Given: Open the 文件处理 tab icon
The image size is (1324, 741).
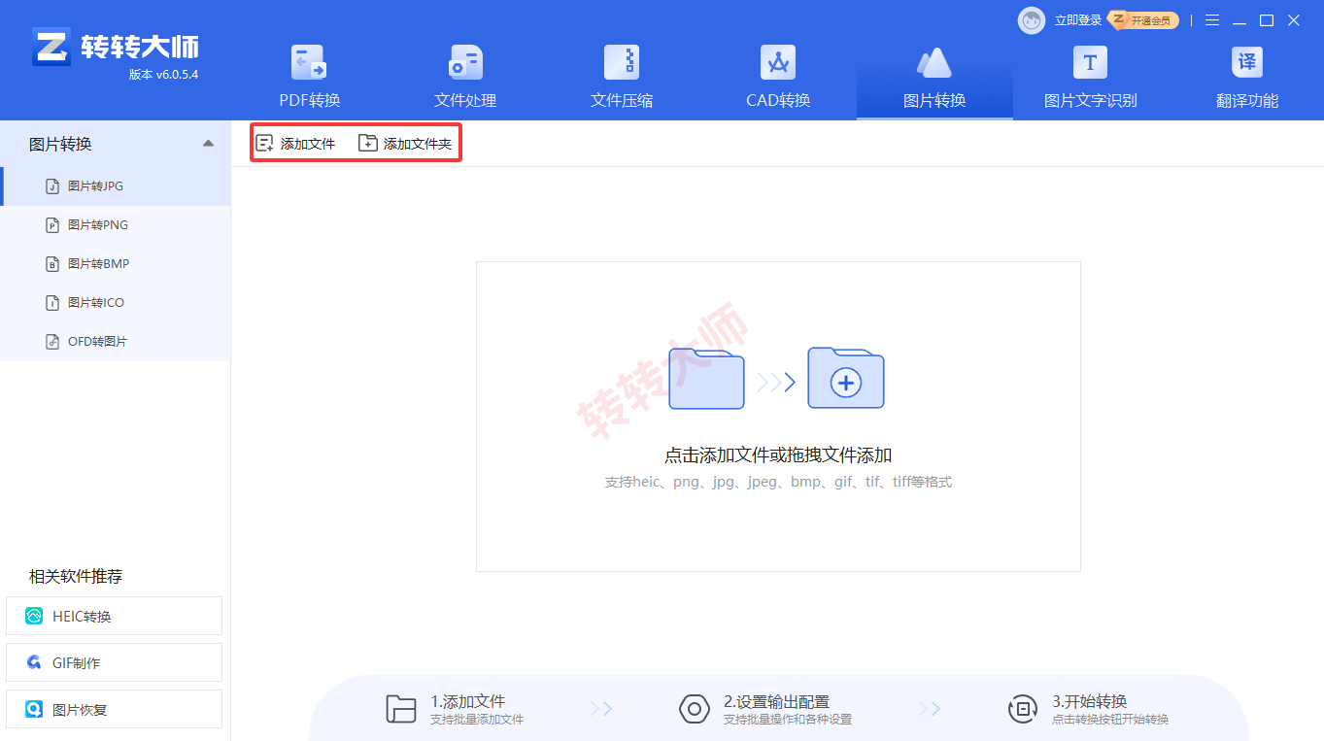Looking at the screenshot, I should coord(465,62).
